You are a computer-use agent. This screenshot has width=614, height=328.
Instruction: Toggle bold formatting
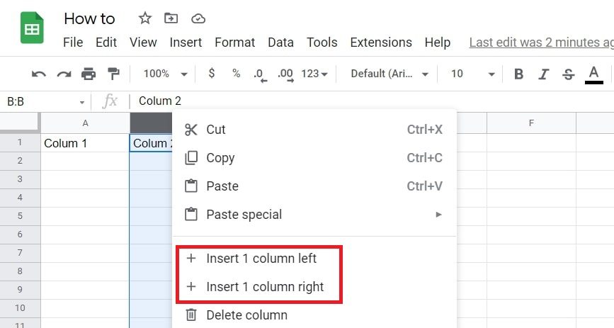[x=519, y=74]
